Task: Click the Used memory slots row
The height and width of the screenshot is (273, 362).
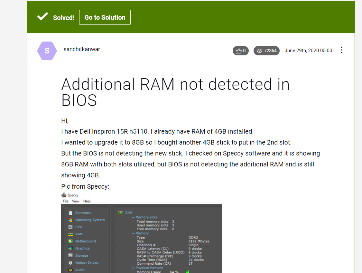Action: pos(155,225)
